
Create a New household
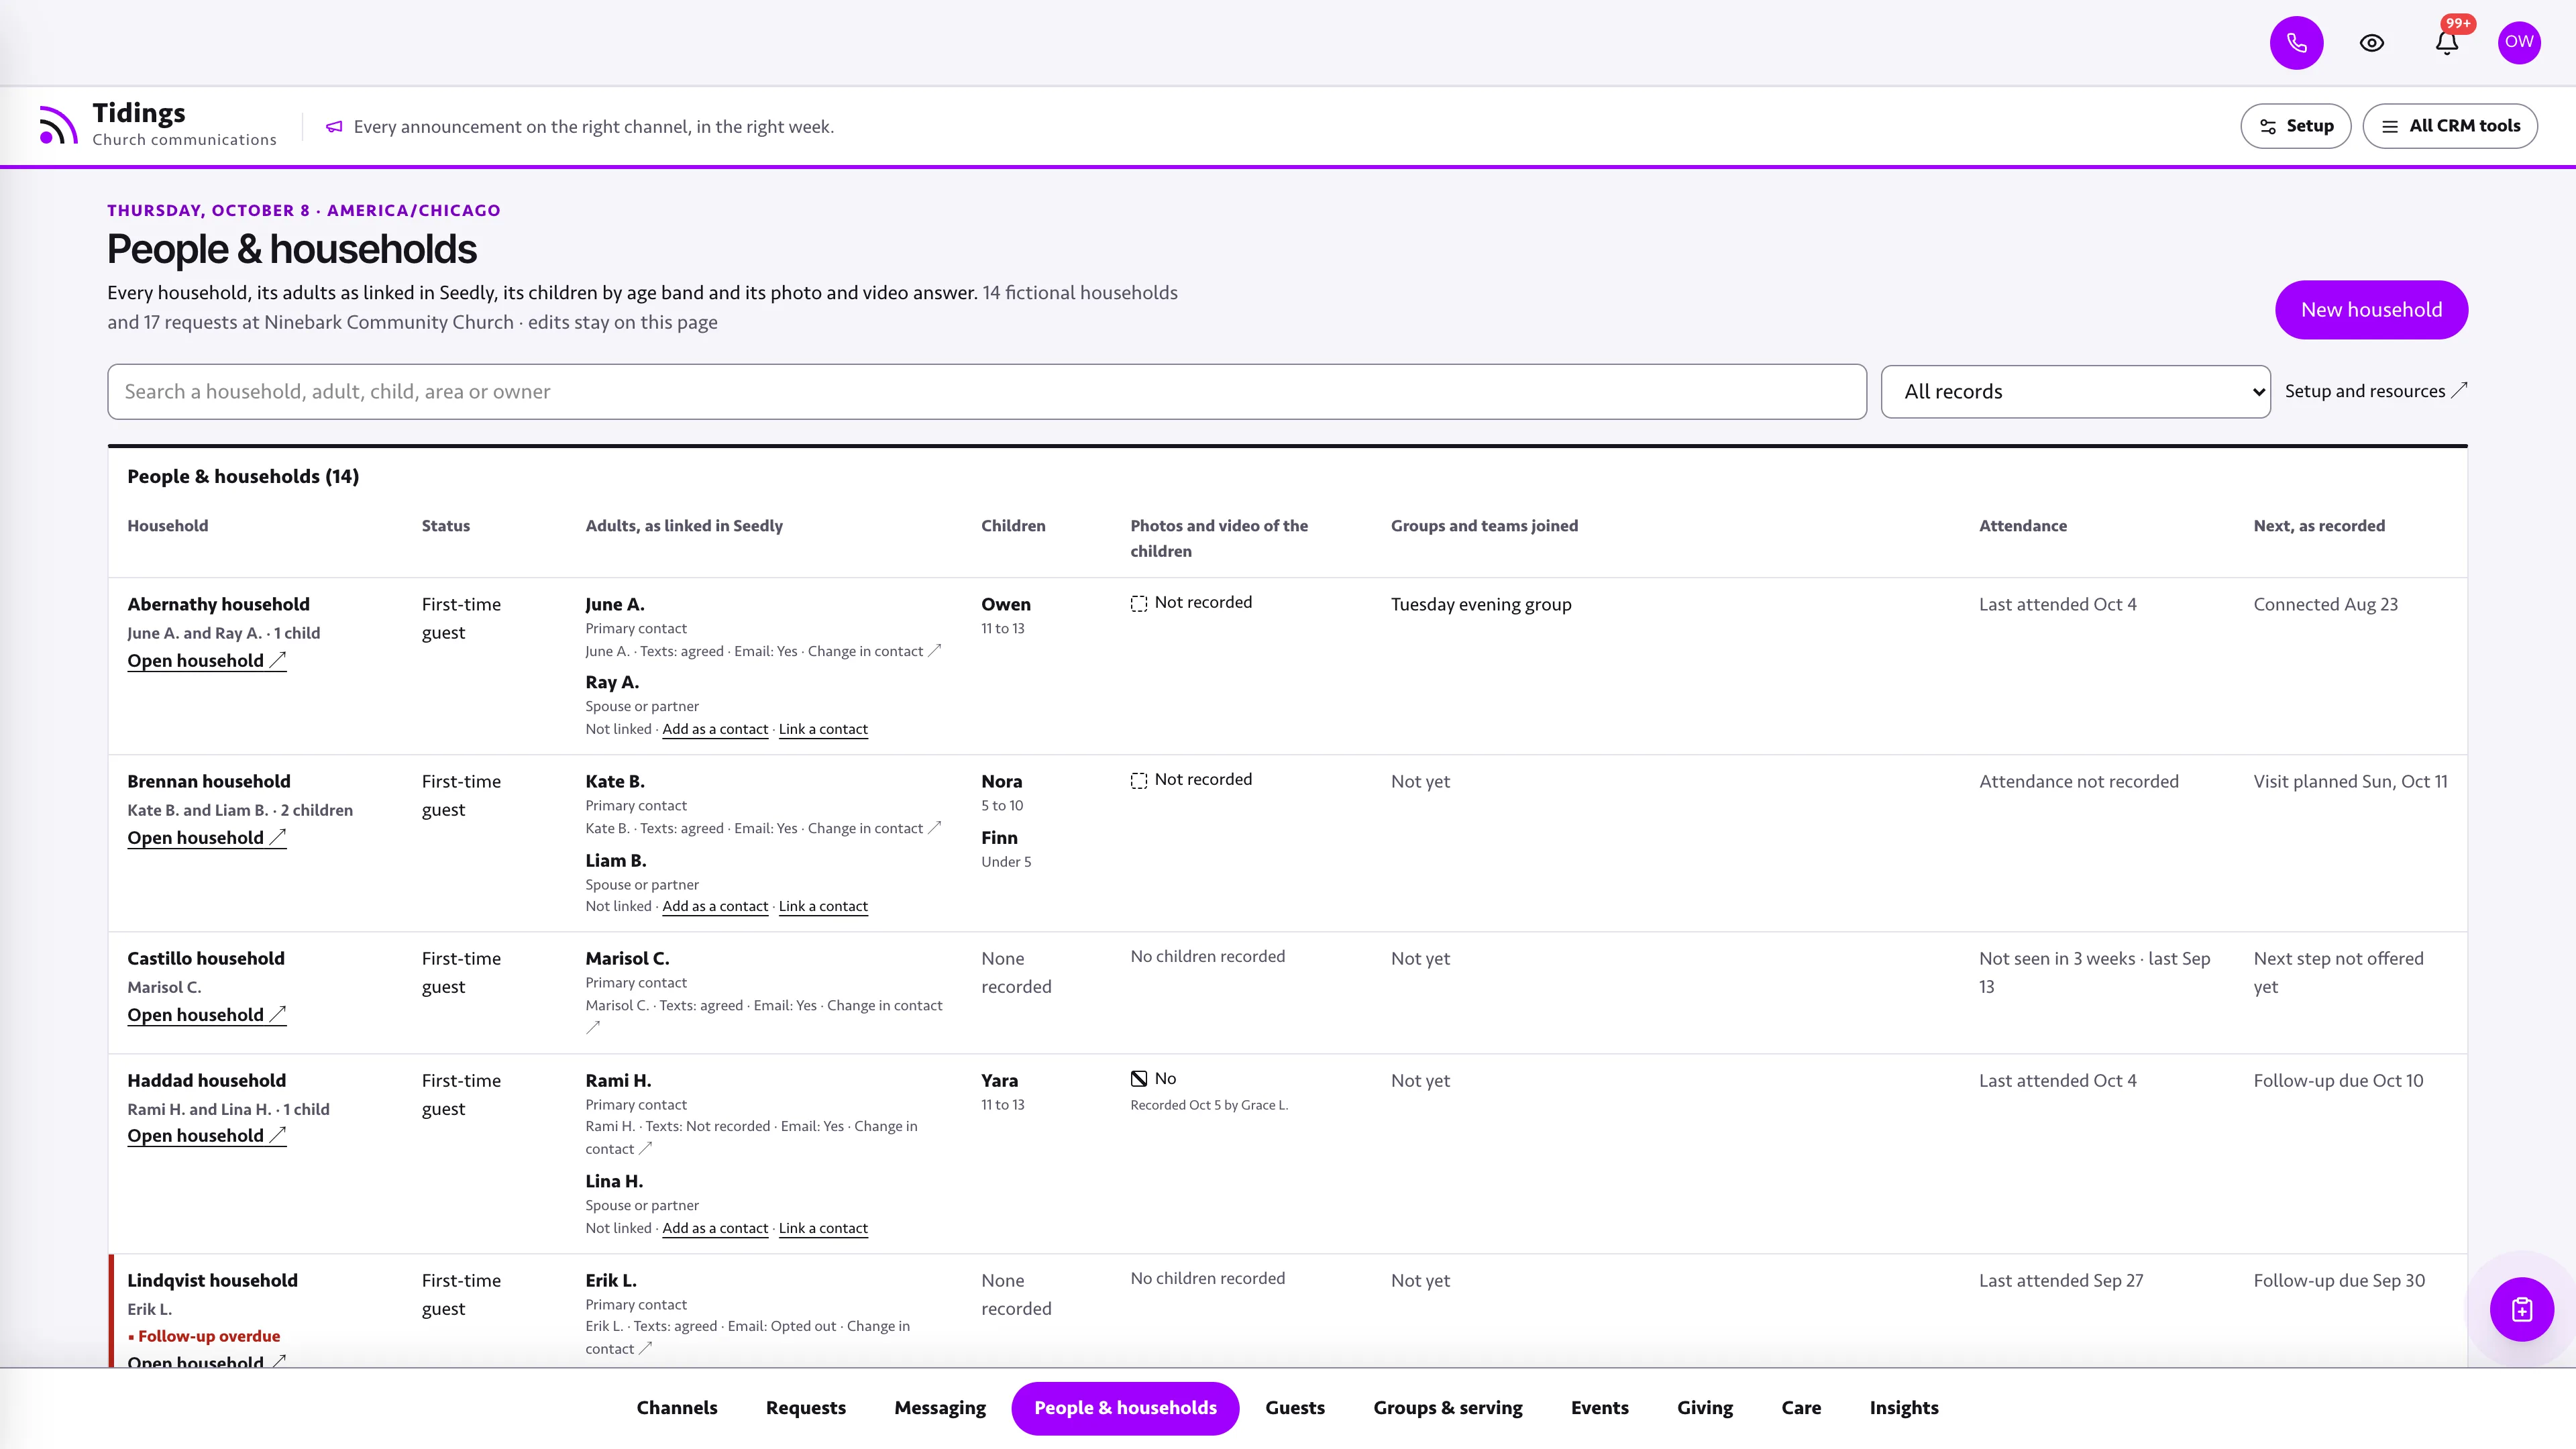tap(2371, 310)
